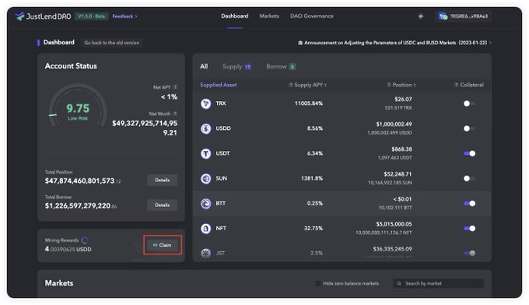The width and height of the screenshot is (529, 305).
Task: Disable collateral for USDT
Action: click(x=469, y=153)
